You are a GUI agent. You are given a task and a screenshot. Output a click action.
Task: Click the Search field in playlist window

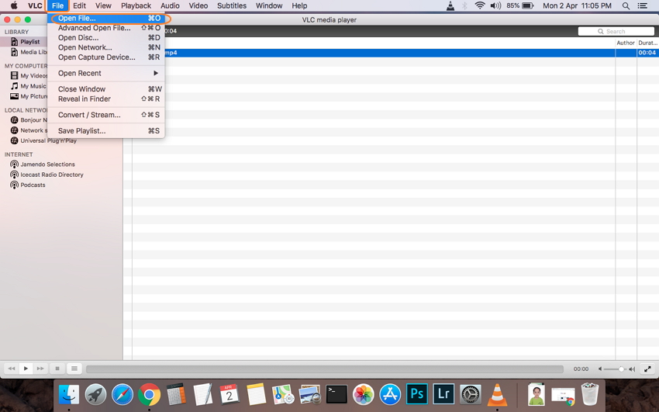point(616,31)
